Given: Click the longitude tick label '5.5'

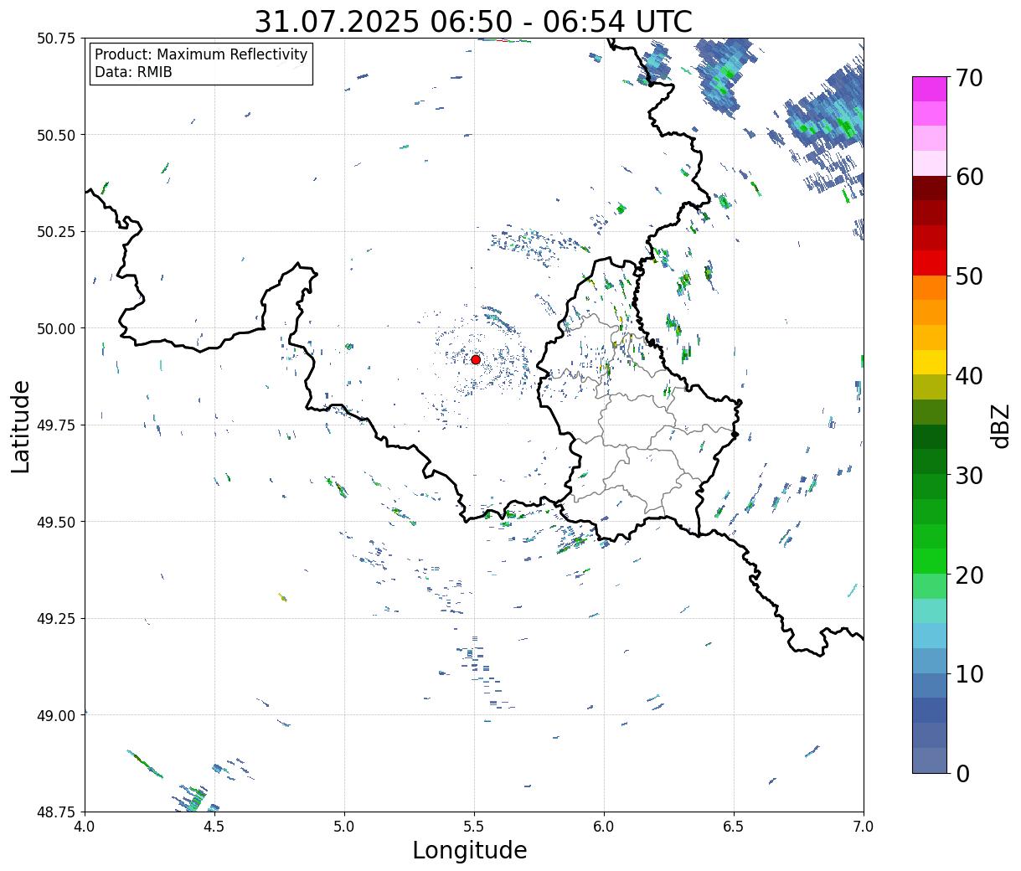Looking at the screenshot, I should (x=474, y=827).
